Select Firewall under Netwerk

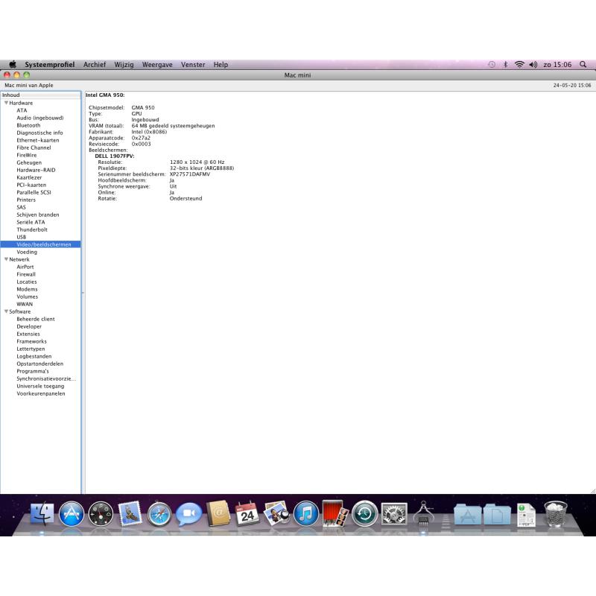pyautogui.click(x=26, y=274)
